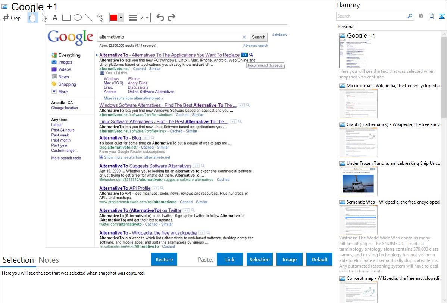Viewport: 447px width, 303px height.
Task: Redo the last undone action
Action: click(x=171, y=18)
